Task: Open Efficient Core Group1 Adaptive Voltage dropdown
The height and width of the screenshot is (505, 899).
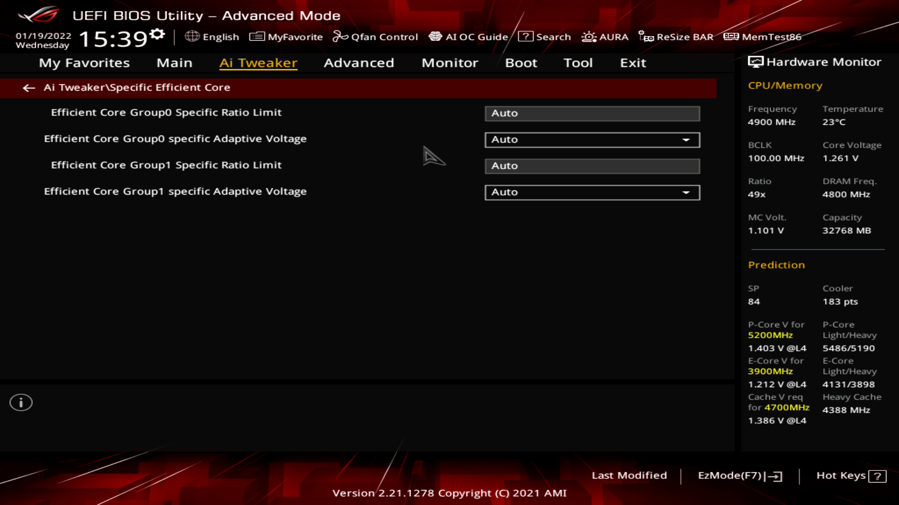Action: point(686,192)
